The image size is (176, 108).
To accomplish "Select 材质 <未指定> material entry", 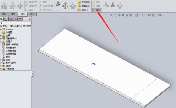I will pos(11,45).
